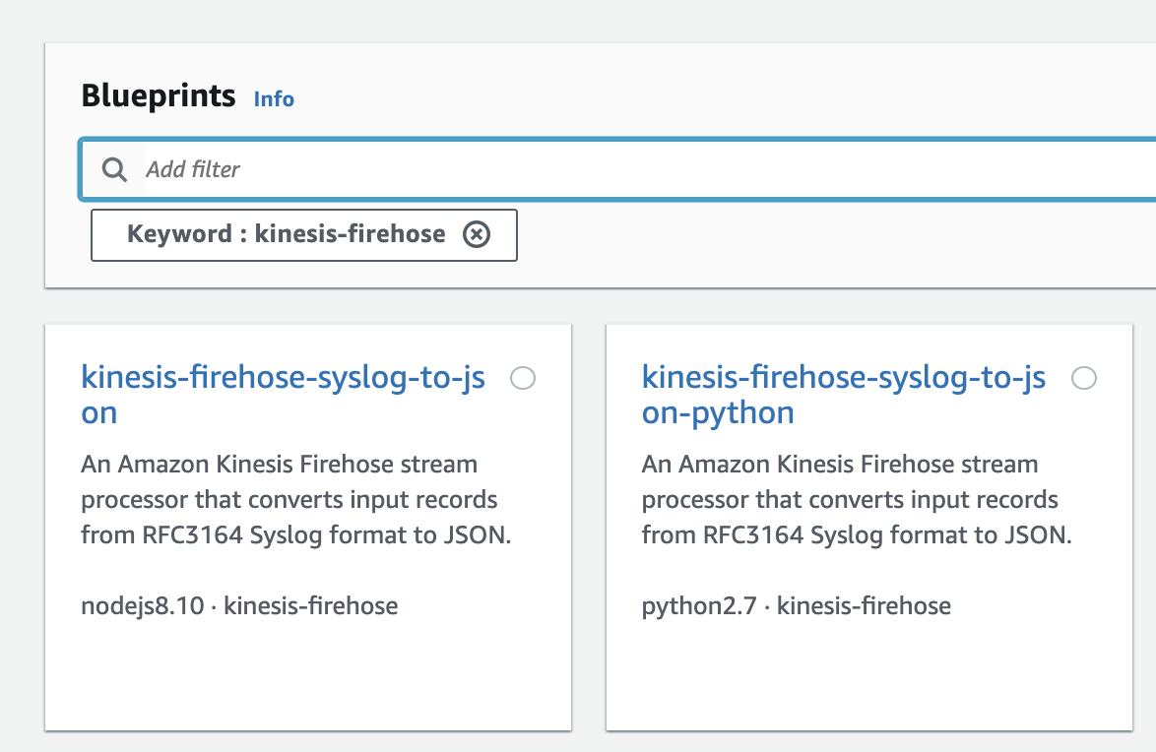Click kinesis-firehose tag after nodejs8.10
The image size is (1156, 752).
coord(311,605)
